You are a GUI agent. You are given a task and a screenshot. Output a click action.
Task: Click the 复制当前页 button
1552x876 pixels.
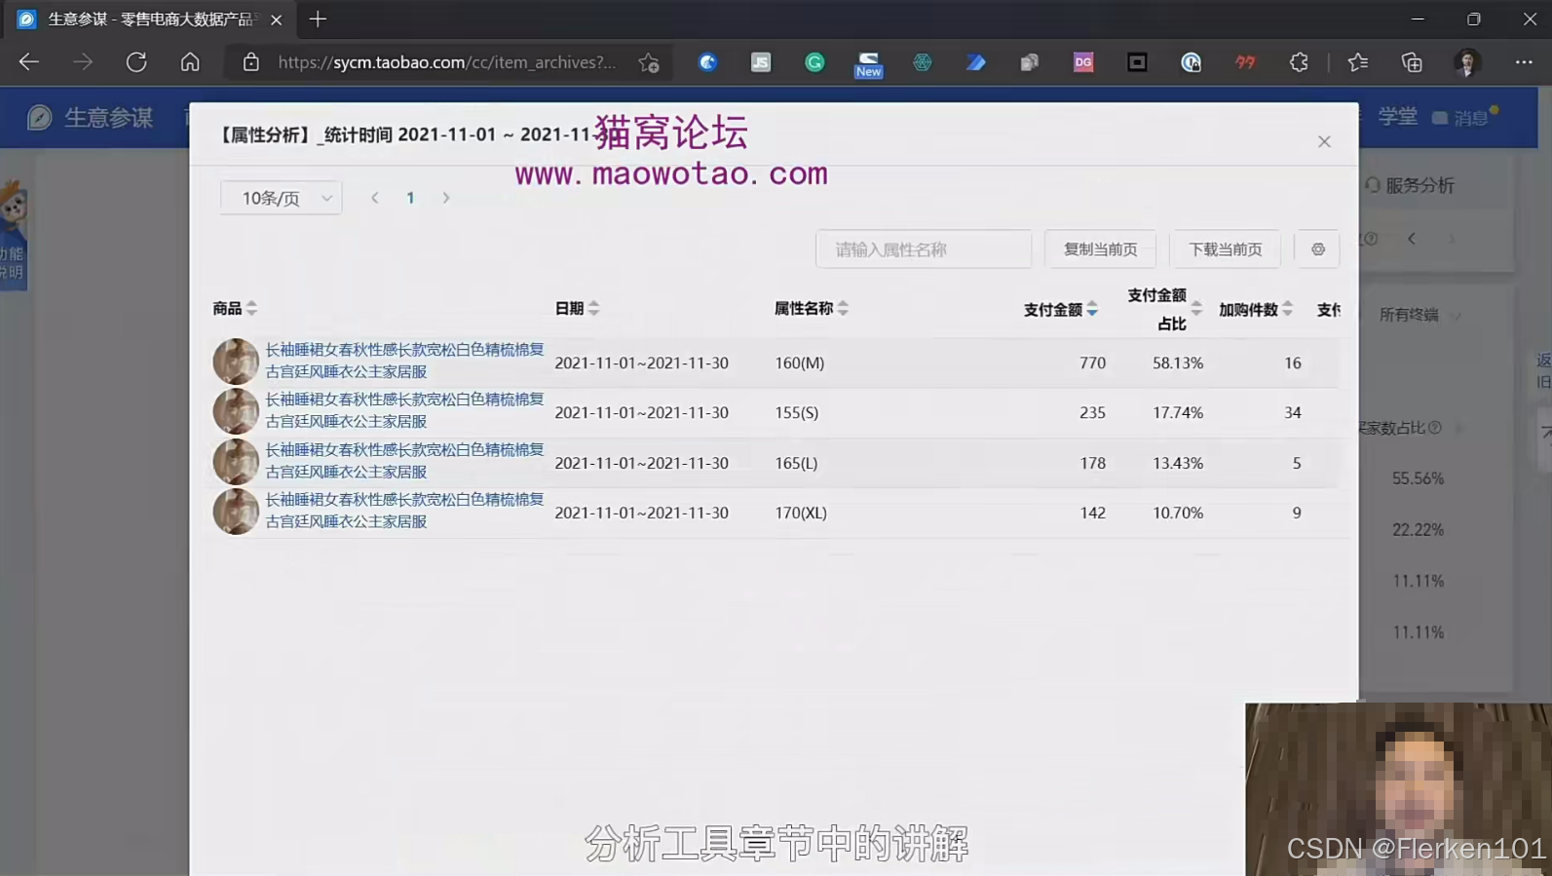coord(1100,249)
